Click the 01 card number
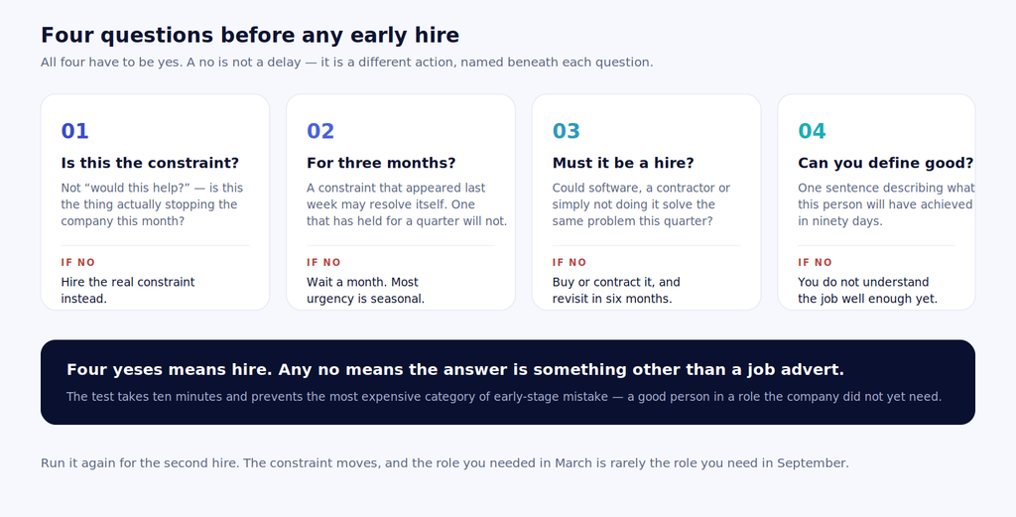Image resolution: width=1016 pixels, height=517 pixels. click(x=74, y=131)
